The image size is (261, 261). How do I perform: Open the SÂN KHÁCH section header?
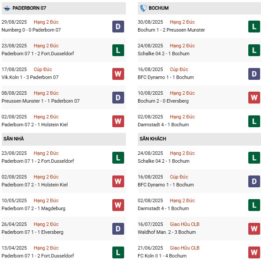click(199, 139)
